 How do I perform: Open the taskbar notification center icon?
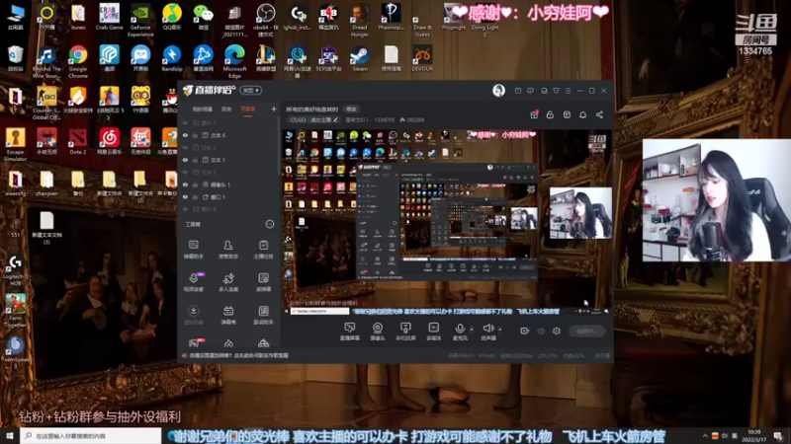[778, 436]
